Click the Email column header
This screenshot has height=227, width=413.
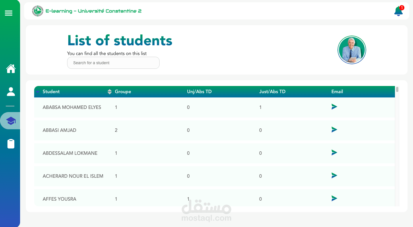[337, 92]
